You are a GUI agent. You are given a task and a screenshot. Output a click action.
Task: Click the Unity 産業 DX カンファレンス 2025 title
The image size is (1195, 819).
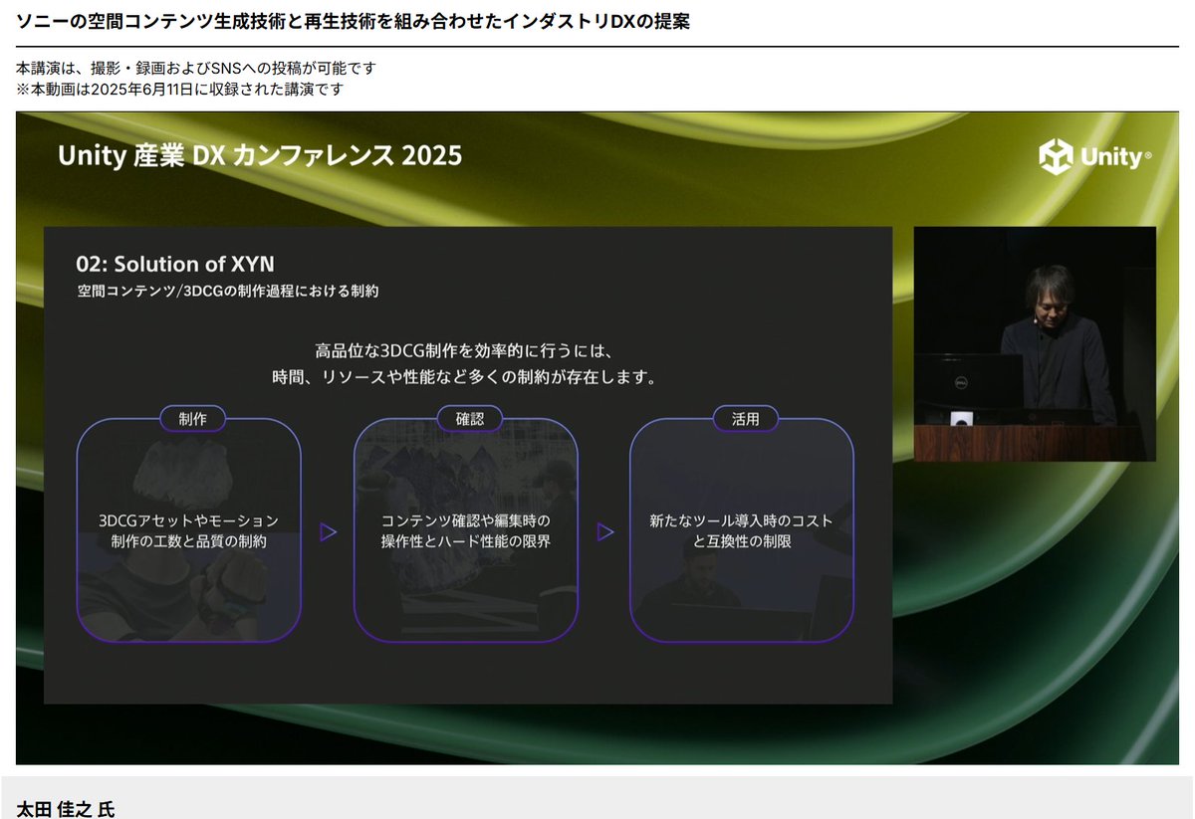[260, 155]
